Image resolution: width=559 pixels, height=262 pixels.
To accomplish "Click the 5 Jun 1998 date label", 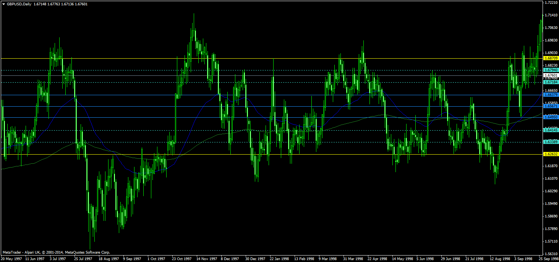I will [426, 259].
